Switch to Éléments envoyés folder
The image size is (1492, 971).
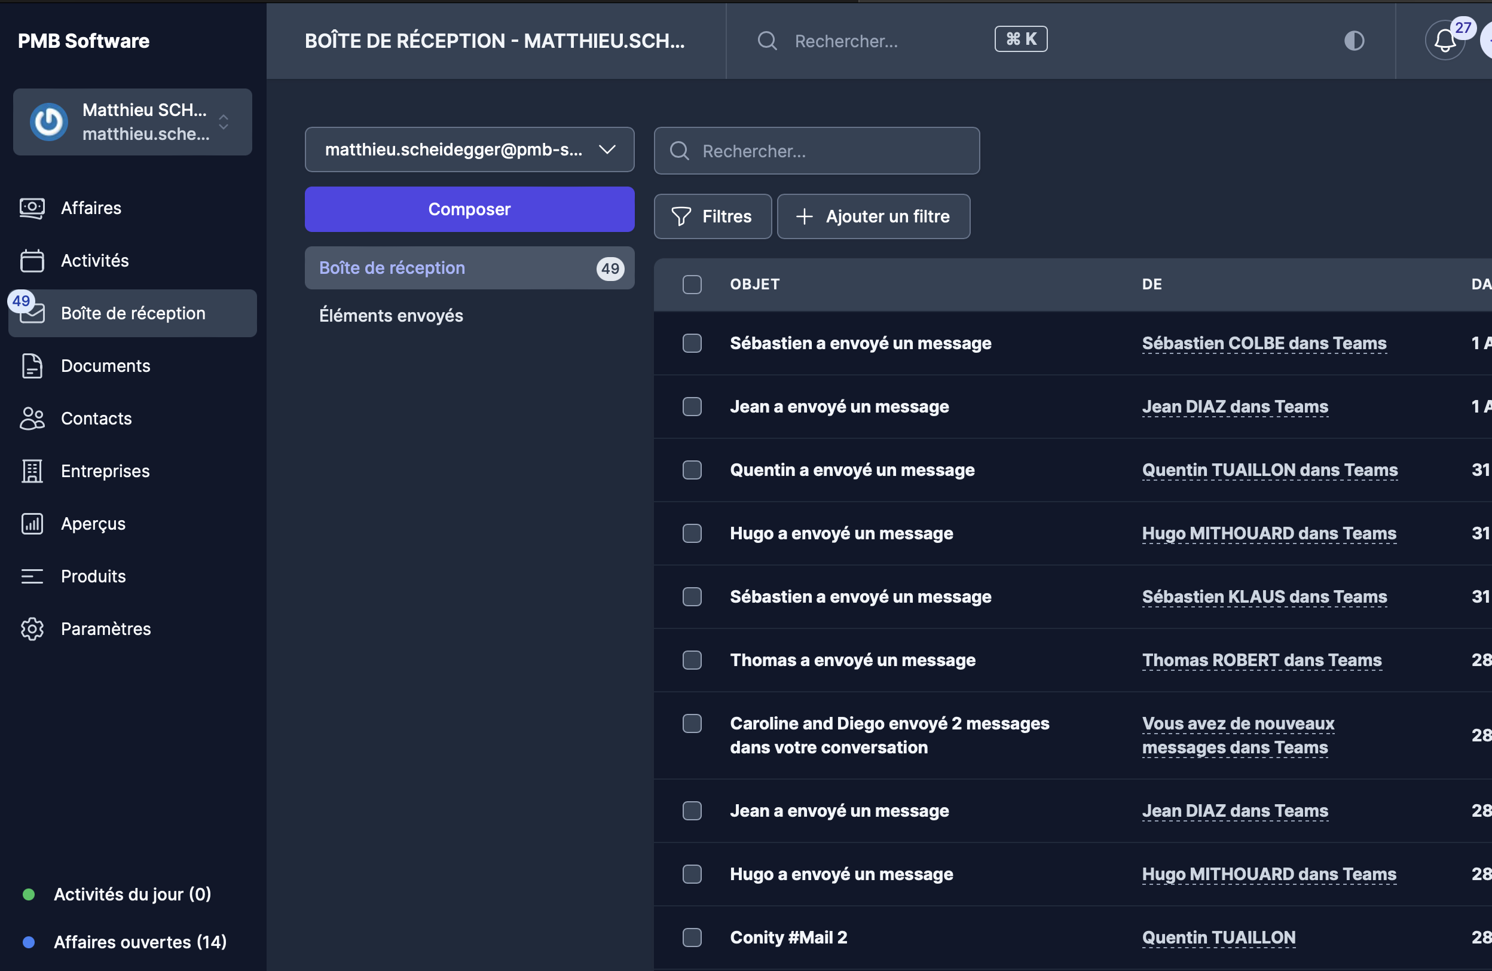pos(391,315)
